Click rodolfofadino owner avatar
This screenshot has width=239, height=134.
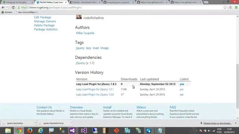pyautogui.click(x=79, y=17)
